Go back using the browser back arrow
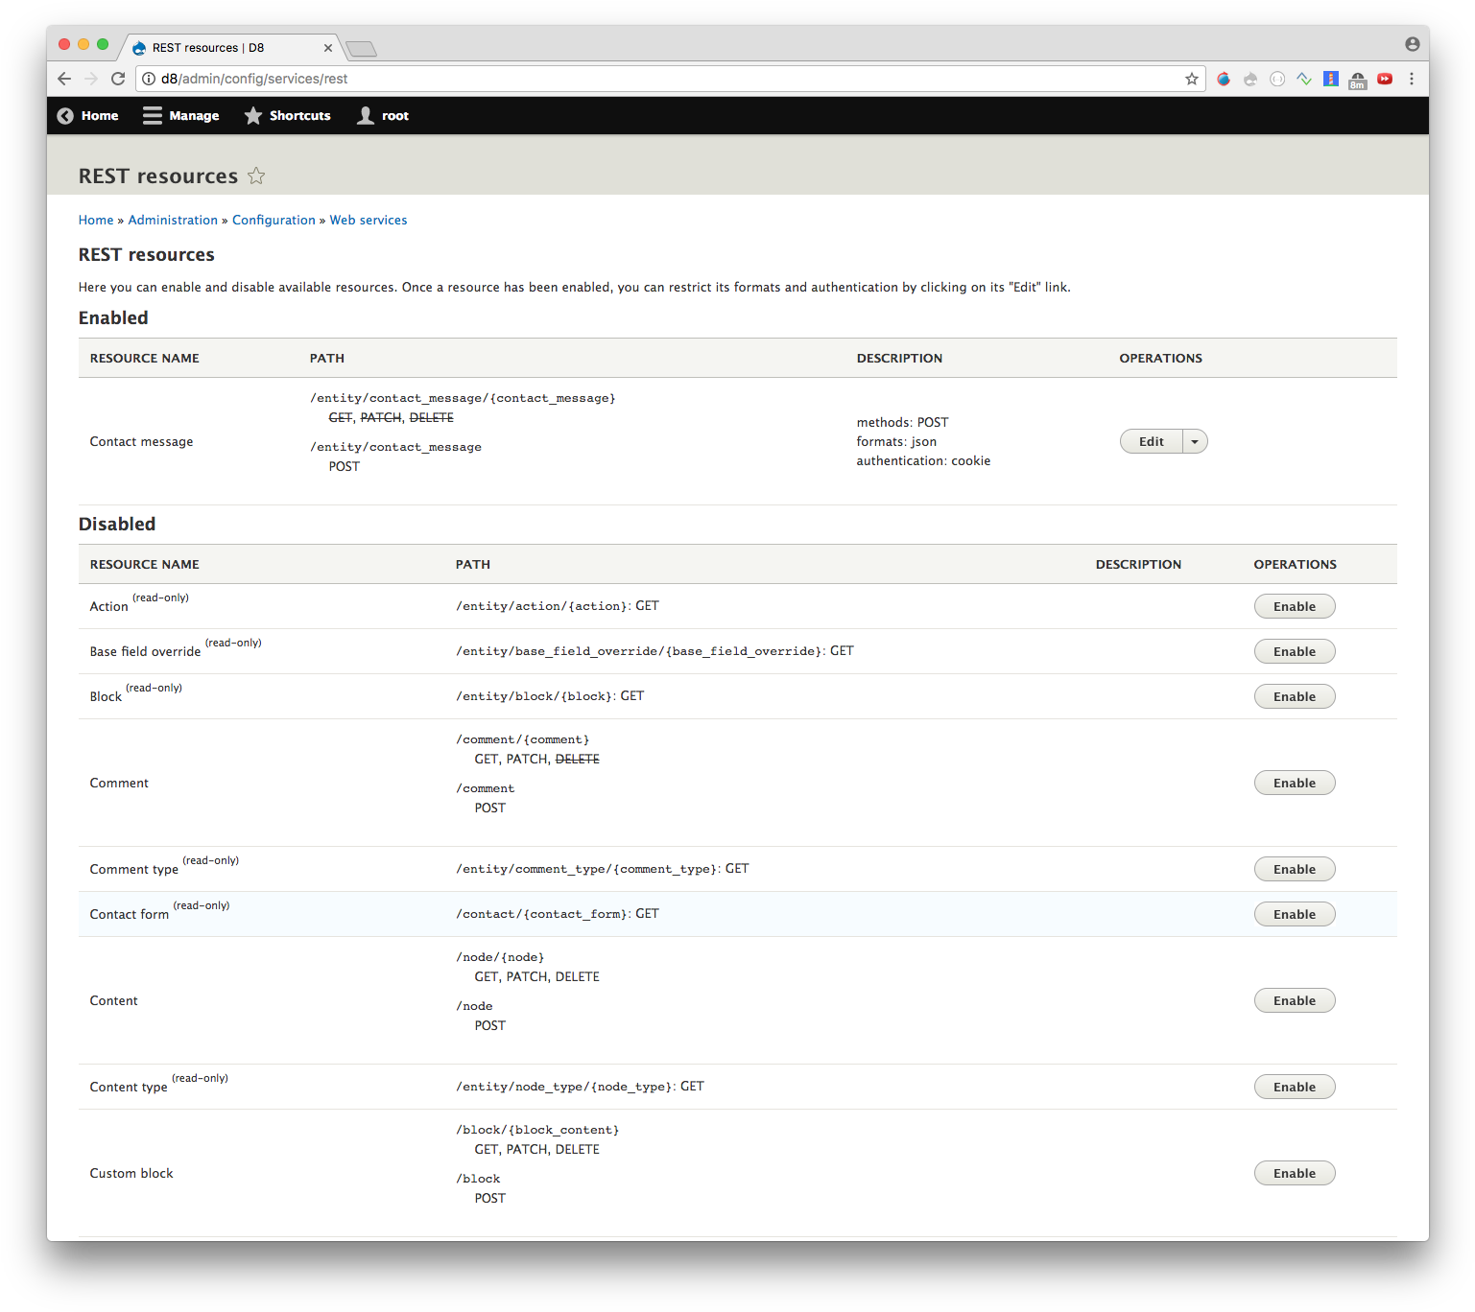 coord(64,79)
